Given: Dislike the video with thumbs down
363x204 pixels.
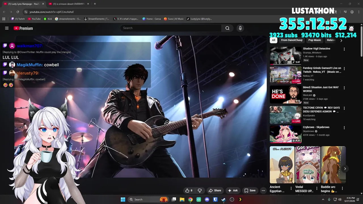Looking at the screenshot, I should [x=200, y=190].
